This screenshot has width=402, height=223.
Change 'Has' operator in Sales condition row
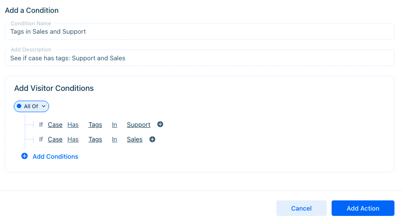pos(73,139)
